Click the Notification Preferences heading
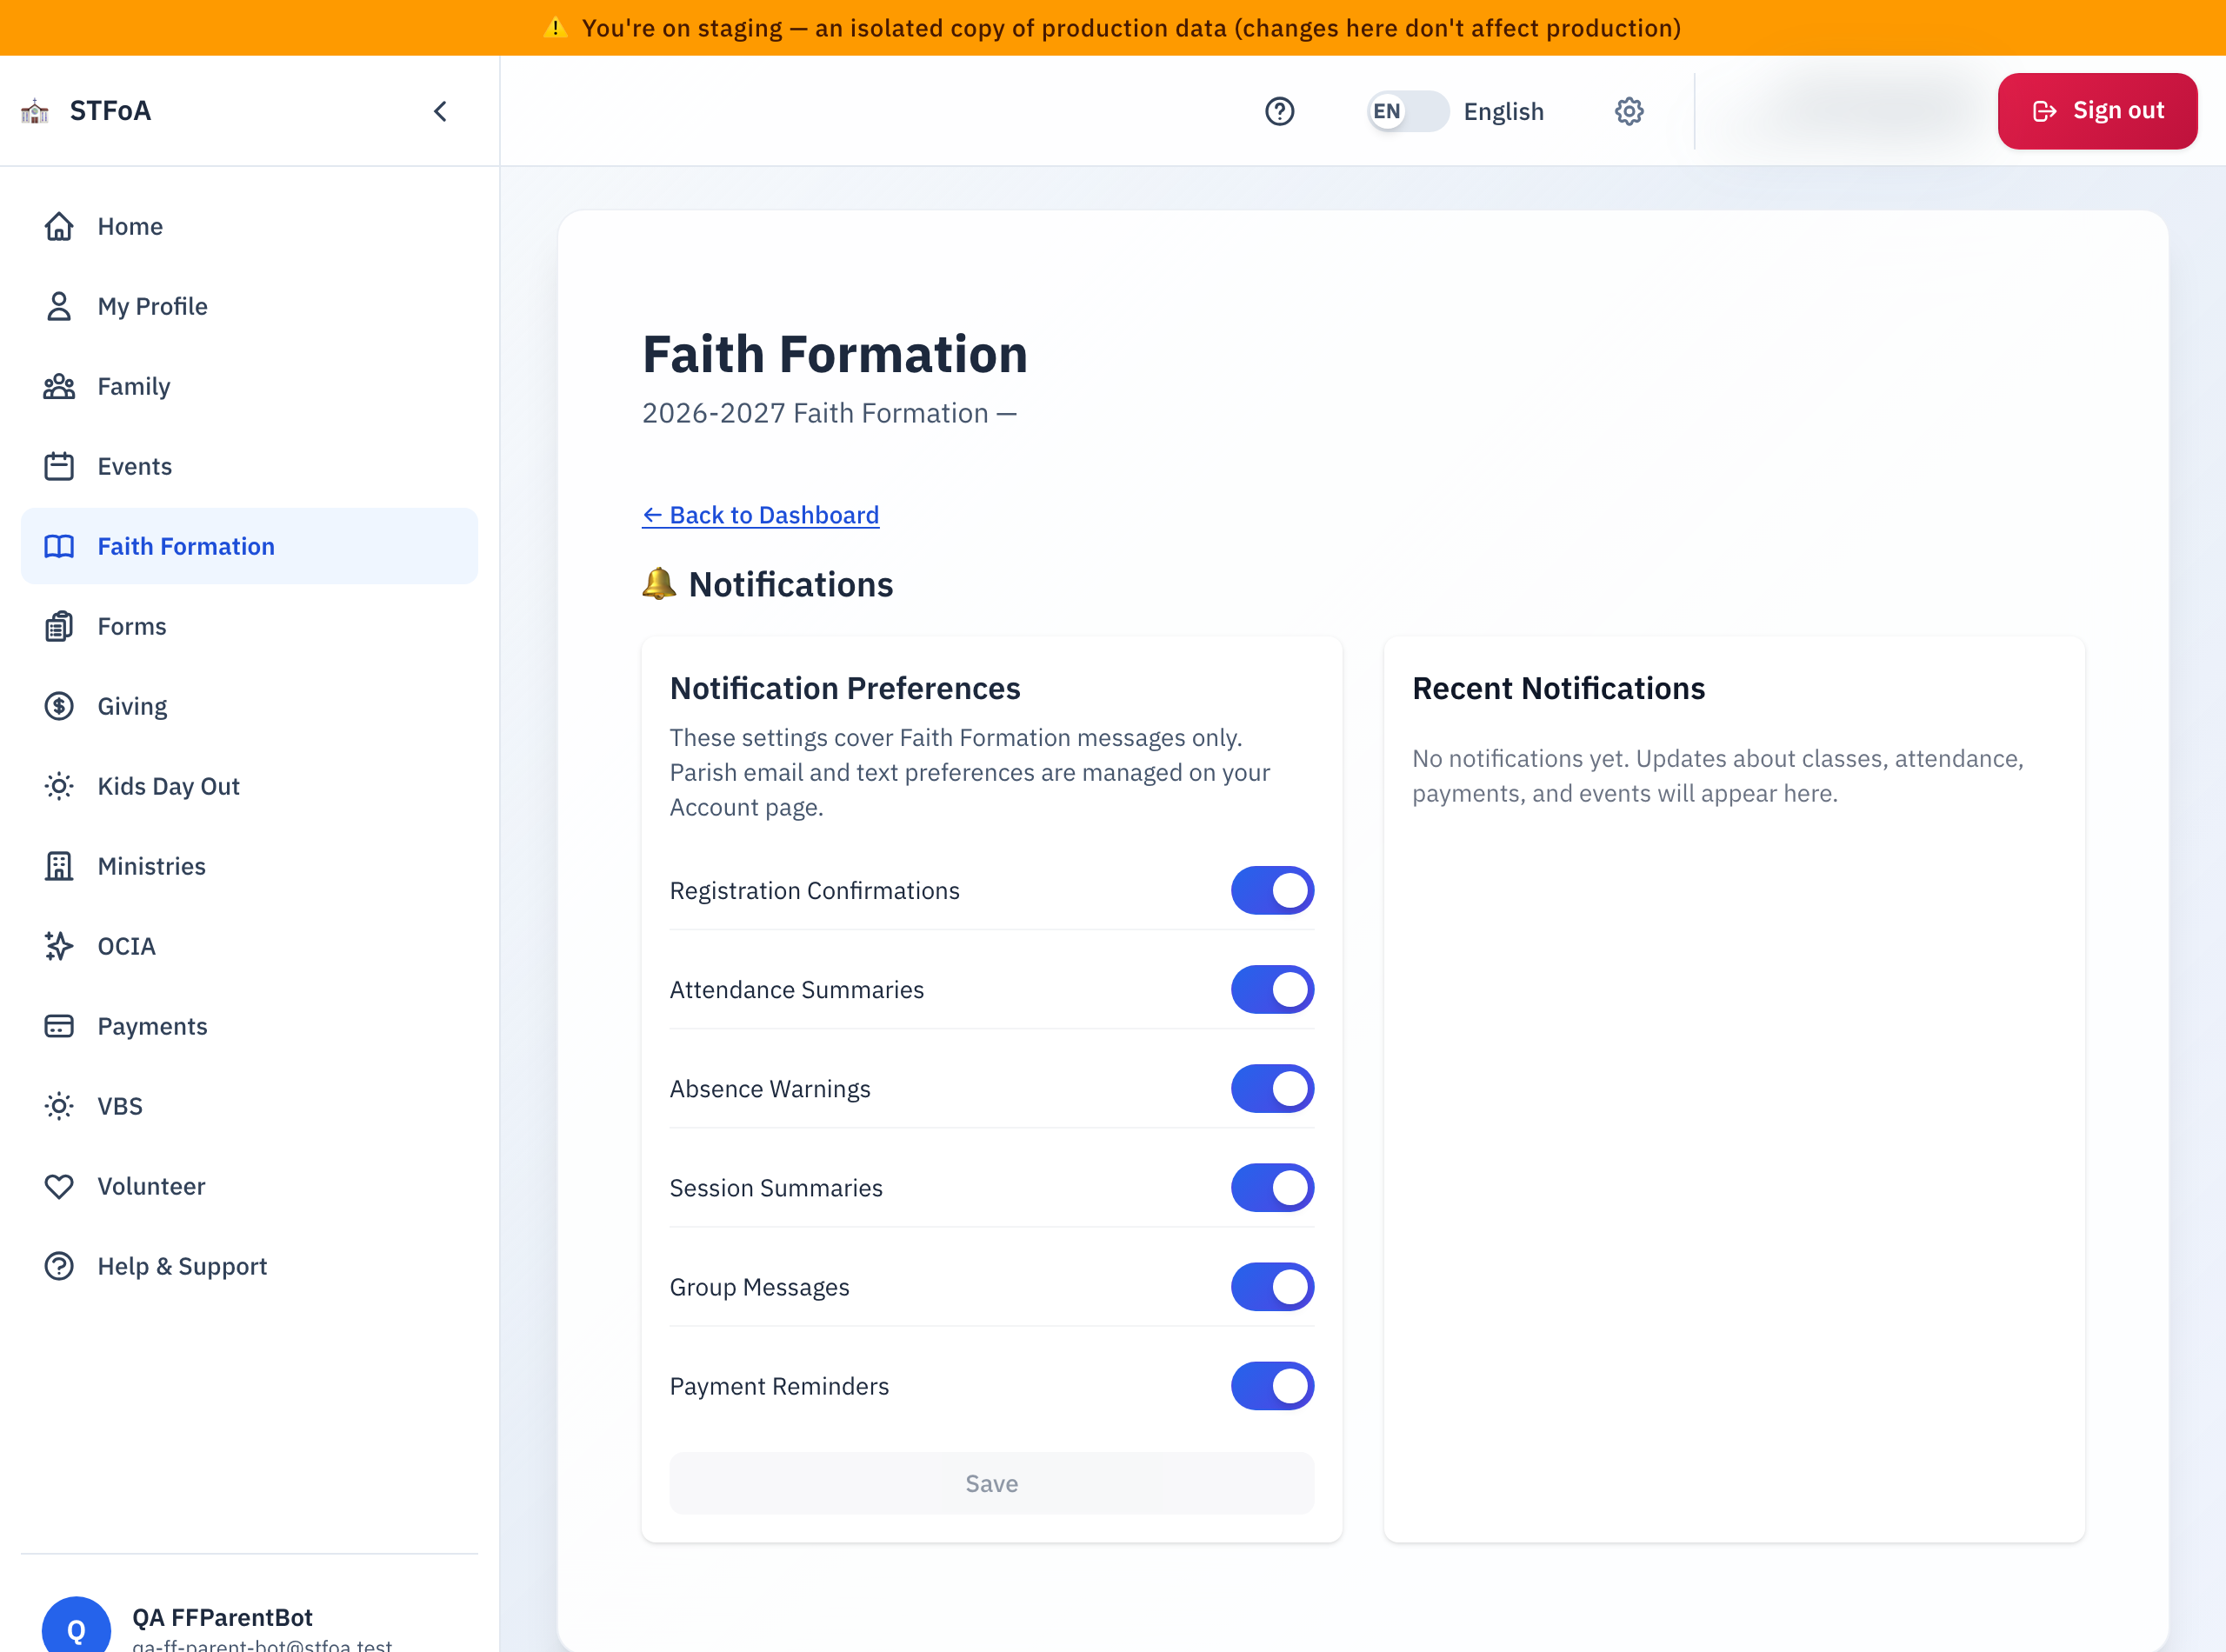 point(845,688)
